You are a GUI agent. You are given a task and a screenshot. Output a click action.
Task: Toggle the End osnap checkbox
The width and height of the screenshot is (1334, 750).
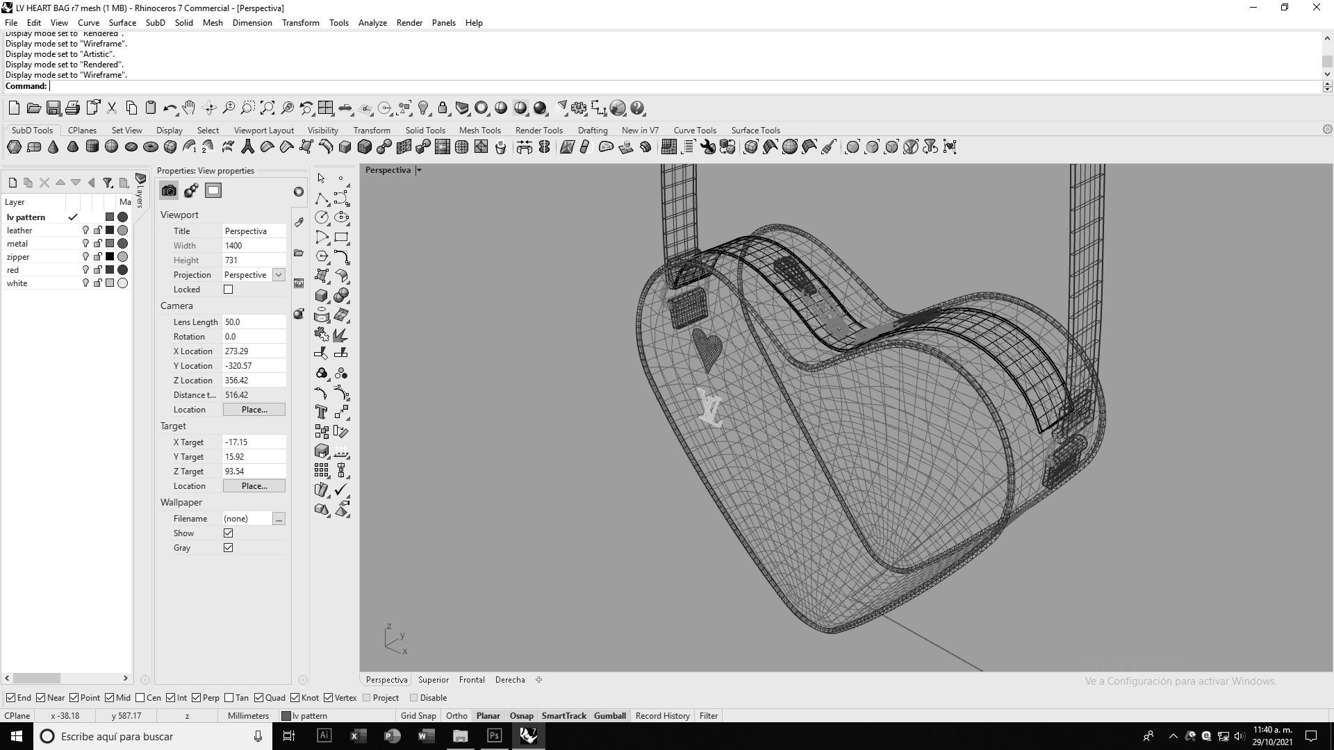tap(10, 698)
